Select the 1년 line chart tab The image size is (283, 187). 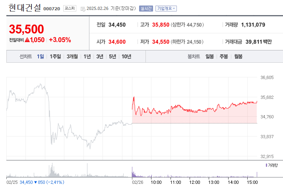[87, 57]
